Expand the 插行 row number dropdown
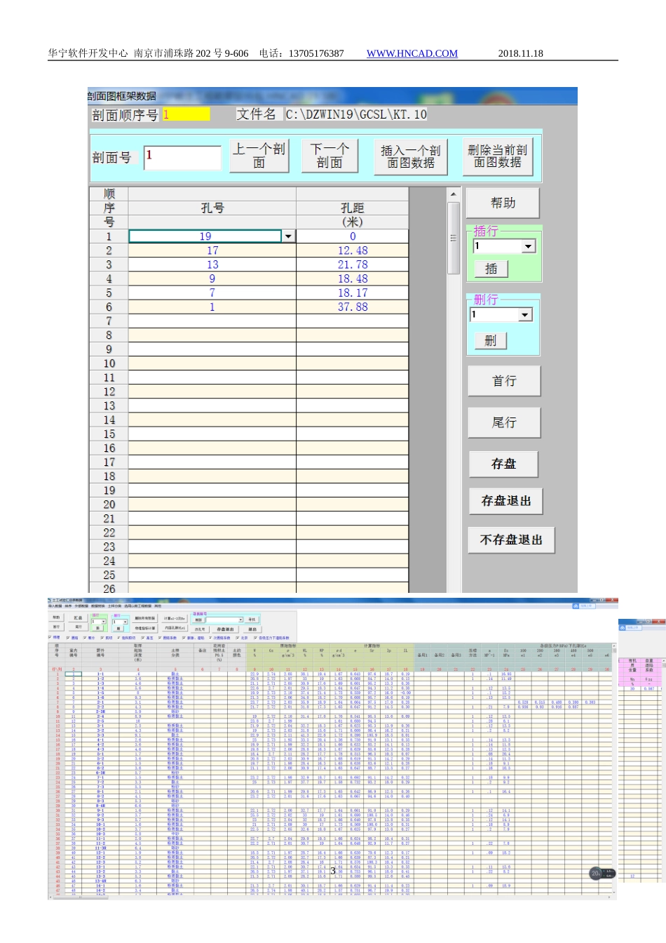666x943 pixels. click(528, 246)
